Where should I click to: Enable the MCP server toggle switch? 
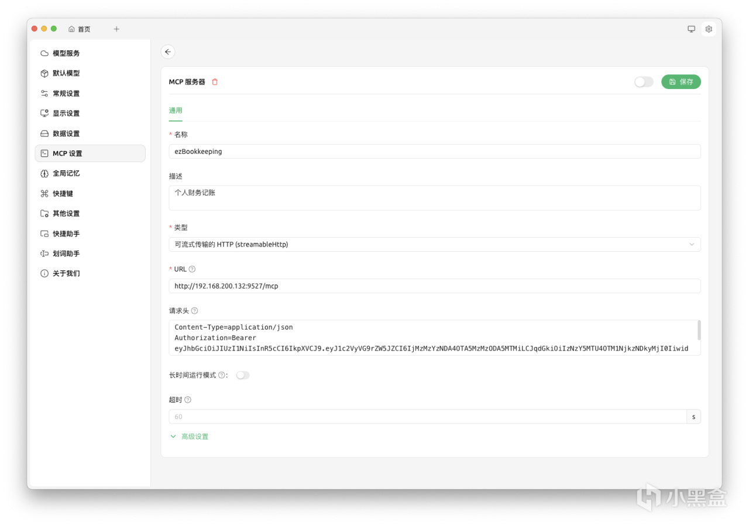644,82
